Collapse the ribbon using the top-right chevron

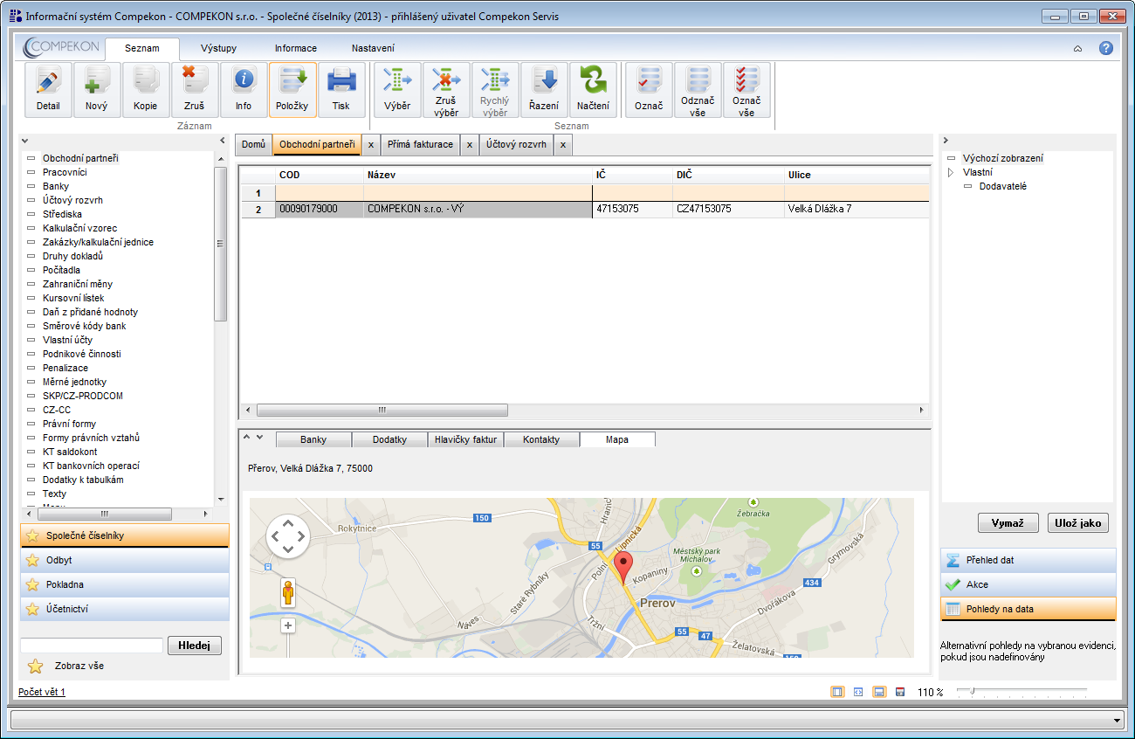1077,49
